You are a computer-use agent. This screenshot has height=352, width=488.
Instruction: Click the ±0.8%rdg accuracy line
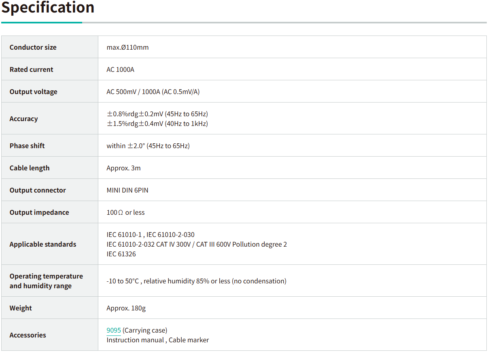[157, 114]
